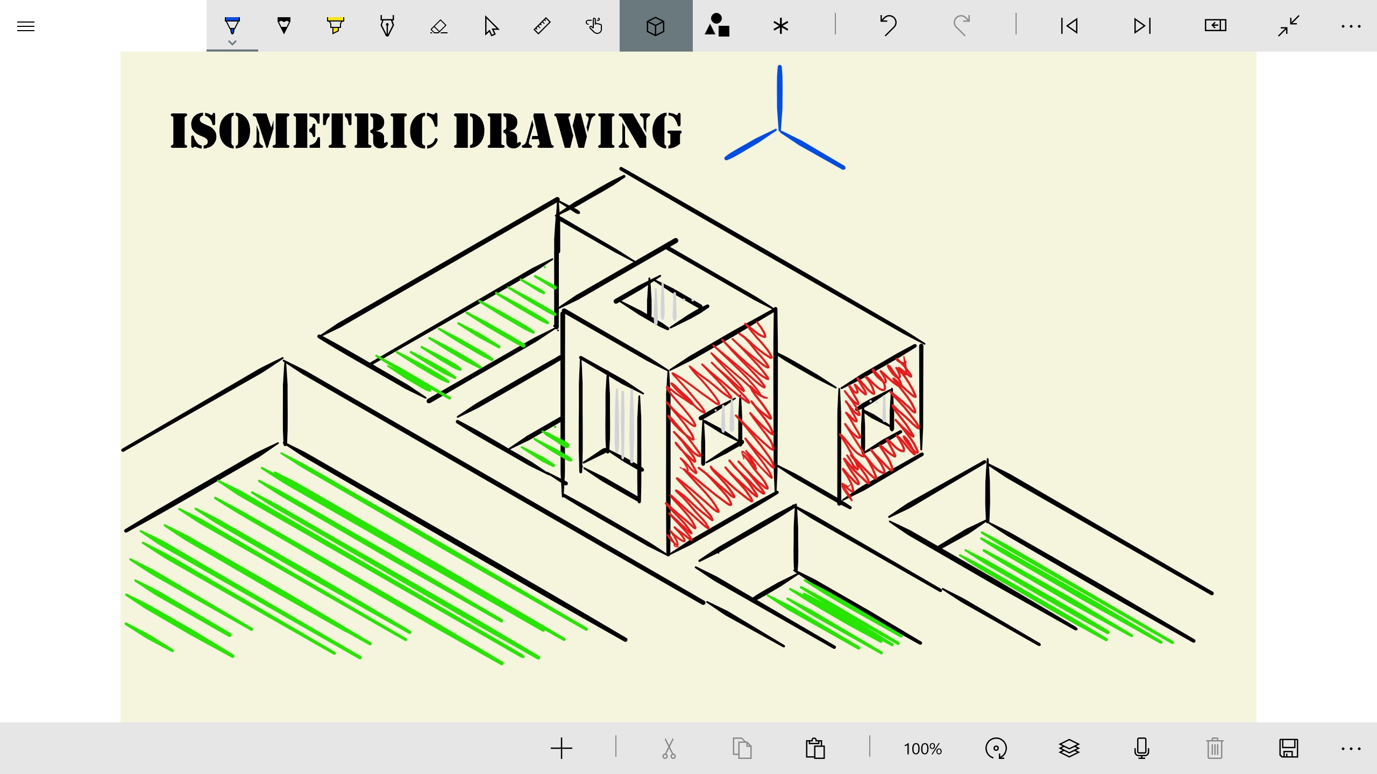The height and width of the screenshot is (774, 1377).
Task: Select the black pencil tool
Action: (283, 25)
